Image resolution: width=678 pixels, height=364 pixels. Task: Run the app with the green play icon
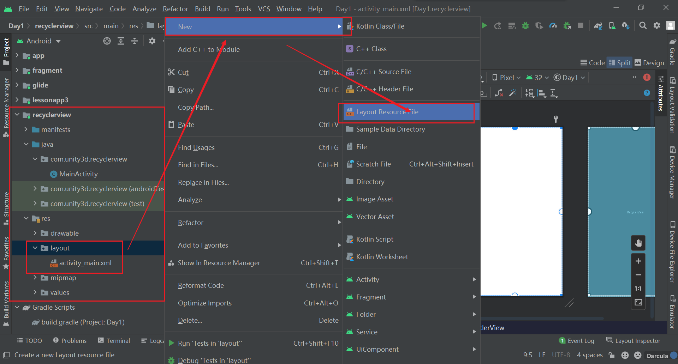(x=484, y=25)
